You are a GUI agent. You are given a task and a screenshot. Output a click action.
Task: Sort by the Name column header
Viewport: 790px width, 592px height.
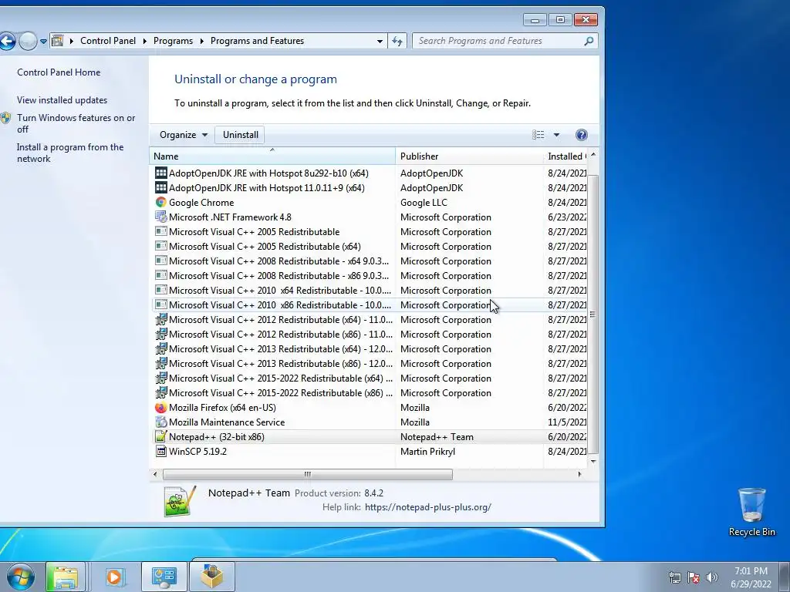click(x=272, y=156)
